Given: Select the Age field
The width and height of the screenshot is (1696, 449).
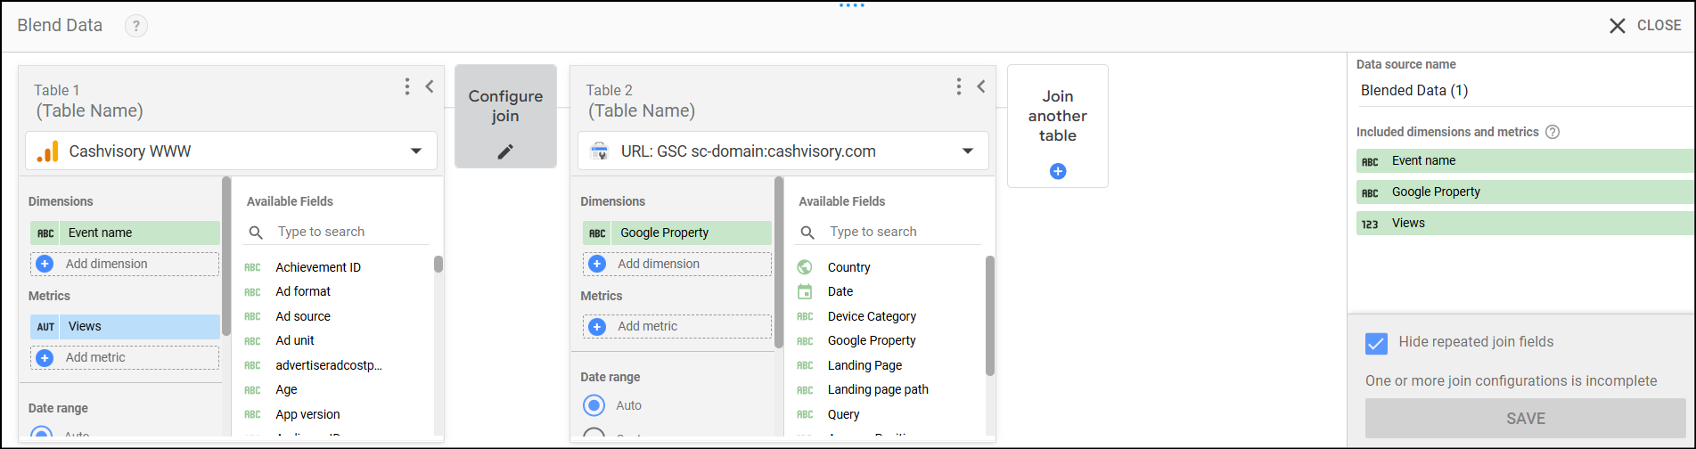Looking at the screenshot, I should click(x=286, y=389).
